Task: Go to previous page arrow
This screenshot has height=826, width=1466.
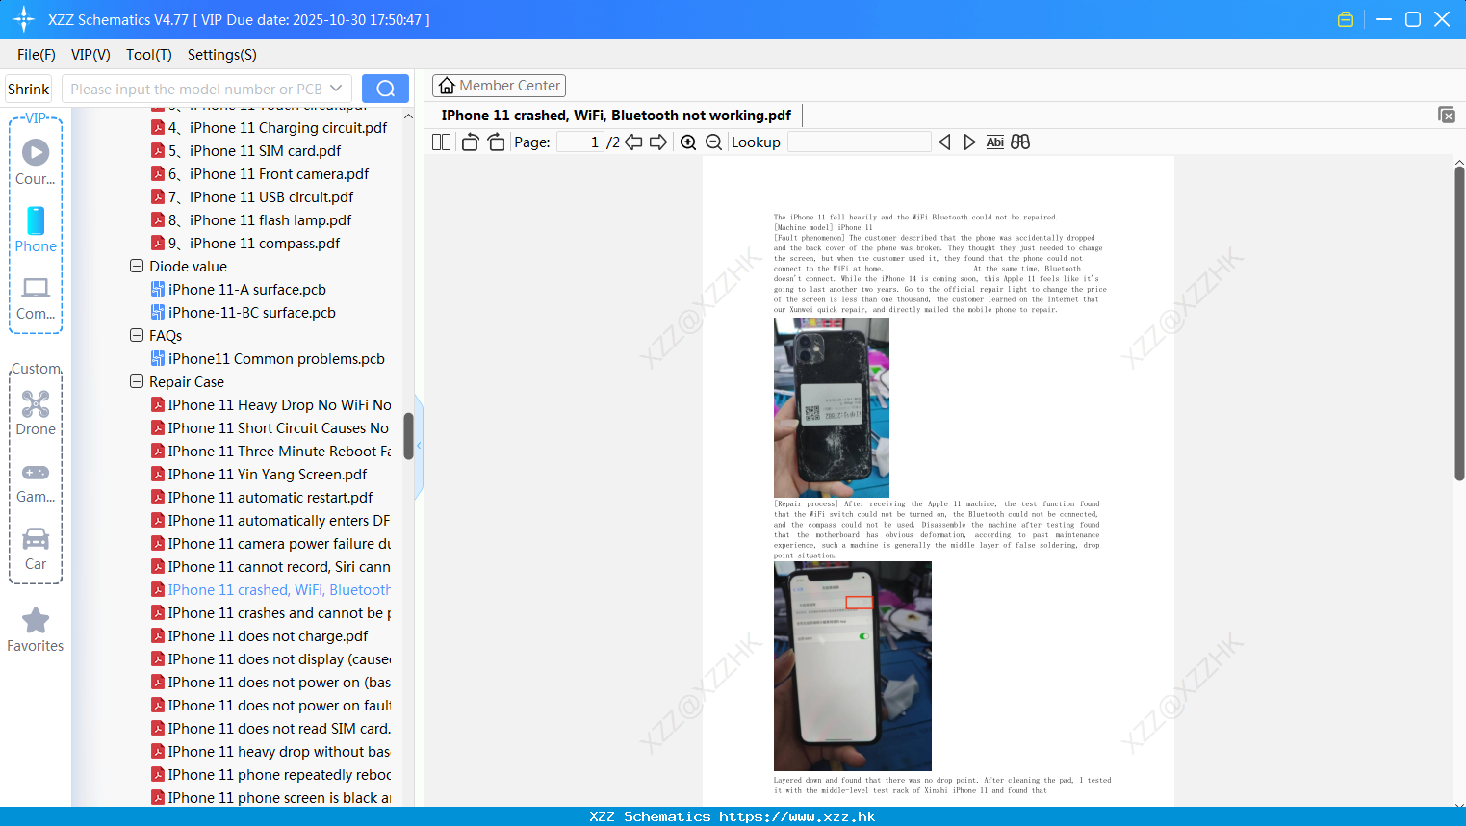Action: 633,142
